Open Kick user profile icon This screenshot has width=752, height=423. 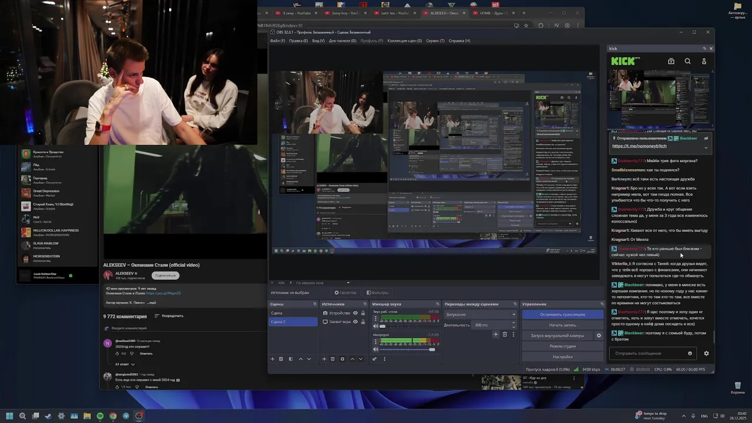tap(704, 61)
